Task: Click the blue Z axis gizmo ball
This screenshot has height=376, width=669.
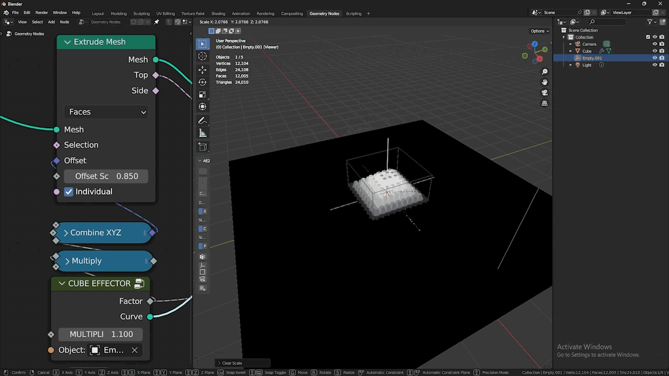Action: pyautogui.click(x=534, y=44)
